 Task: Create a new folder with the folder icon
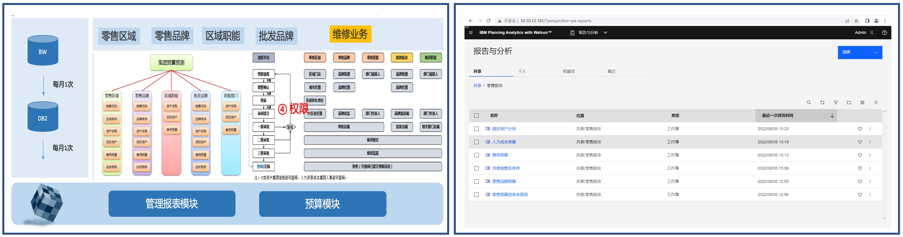click(849, 103)
